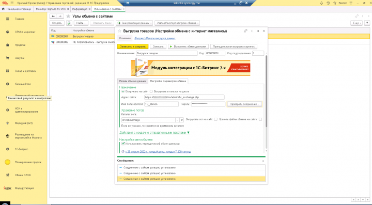Open CRM и маркетинг section
The image size is (372, 205).
point(25,32)
